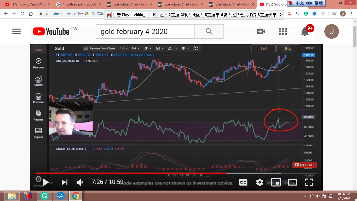
Task: Play the paused video
Action: coord(46,182)
